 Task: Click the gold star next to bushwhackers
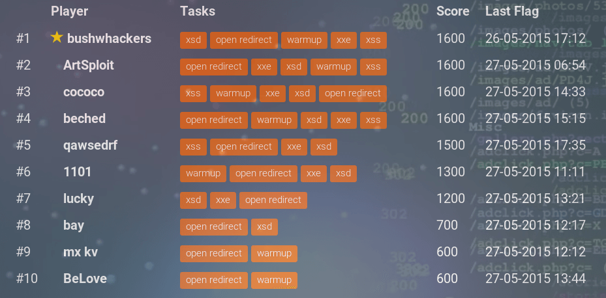(x=57, y=38)
